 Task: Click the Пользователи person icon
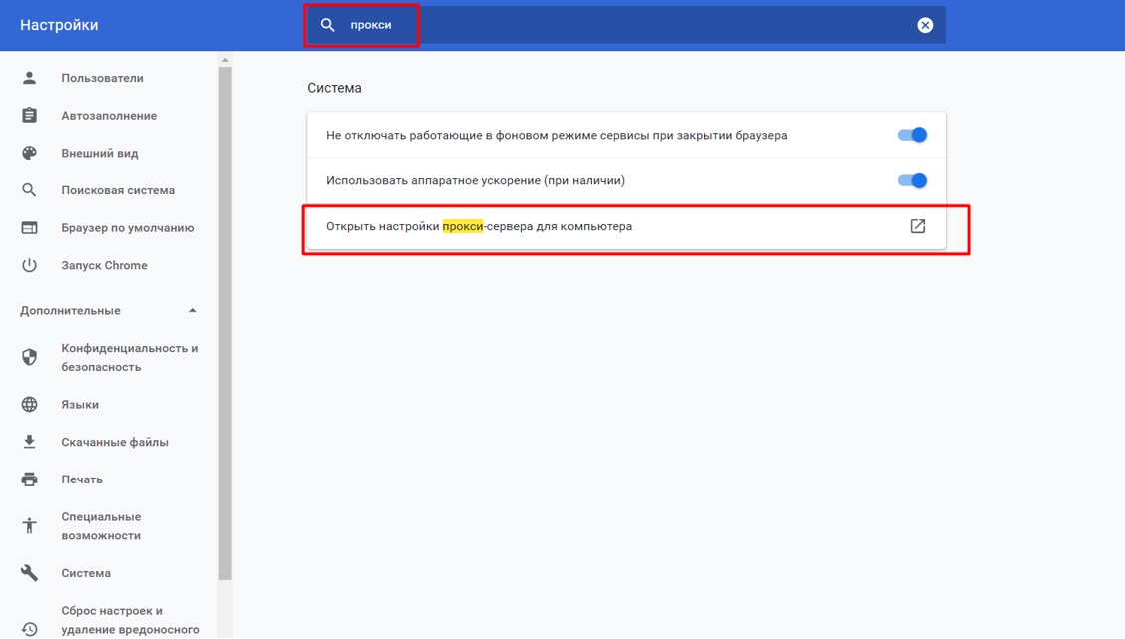tap(29, 78)
